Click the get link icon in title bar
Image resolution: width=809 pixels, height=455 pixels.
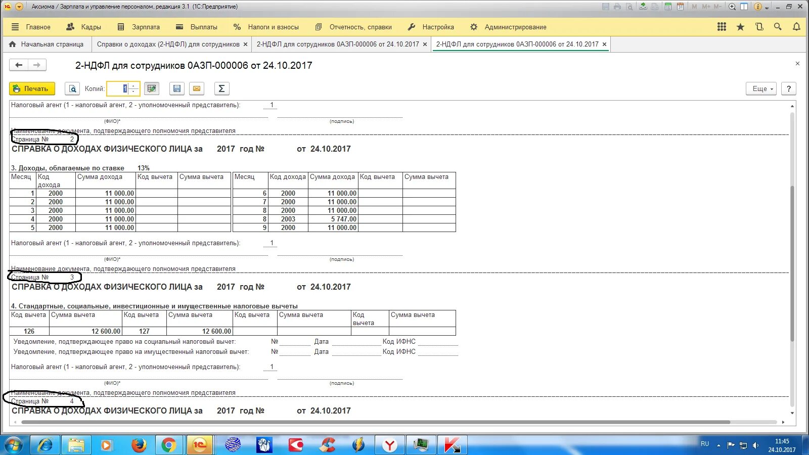tap(643, 7)
